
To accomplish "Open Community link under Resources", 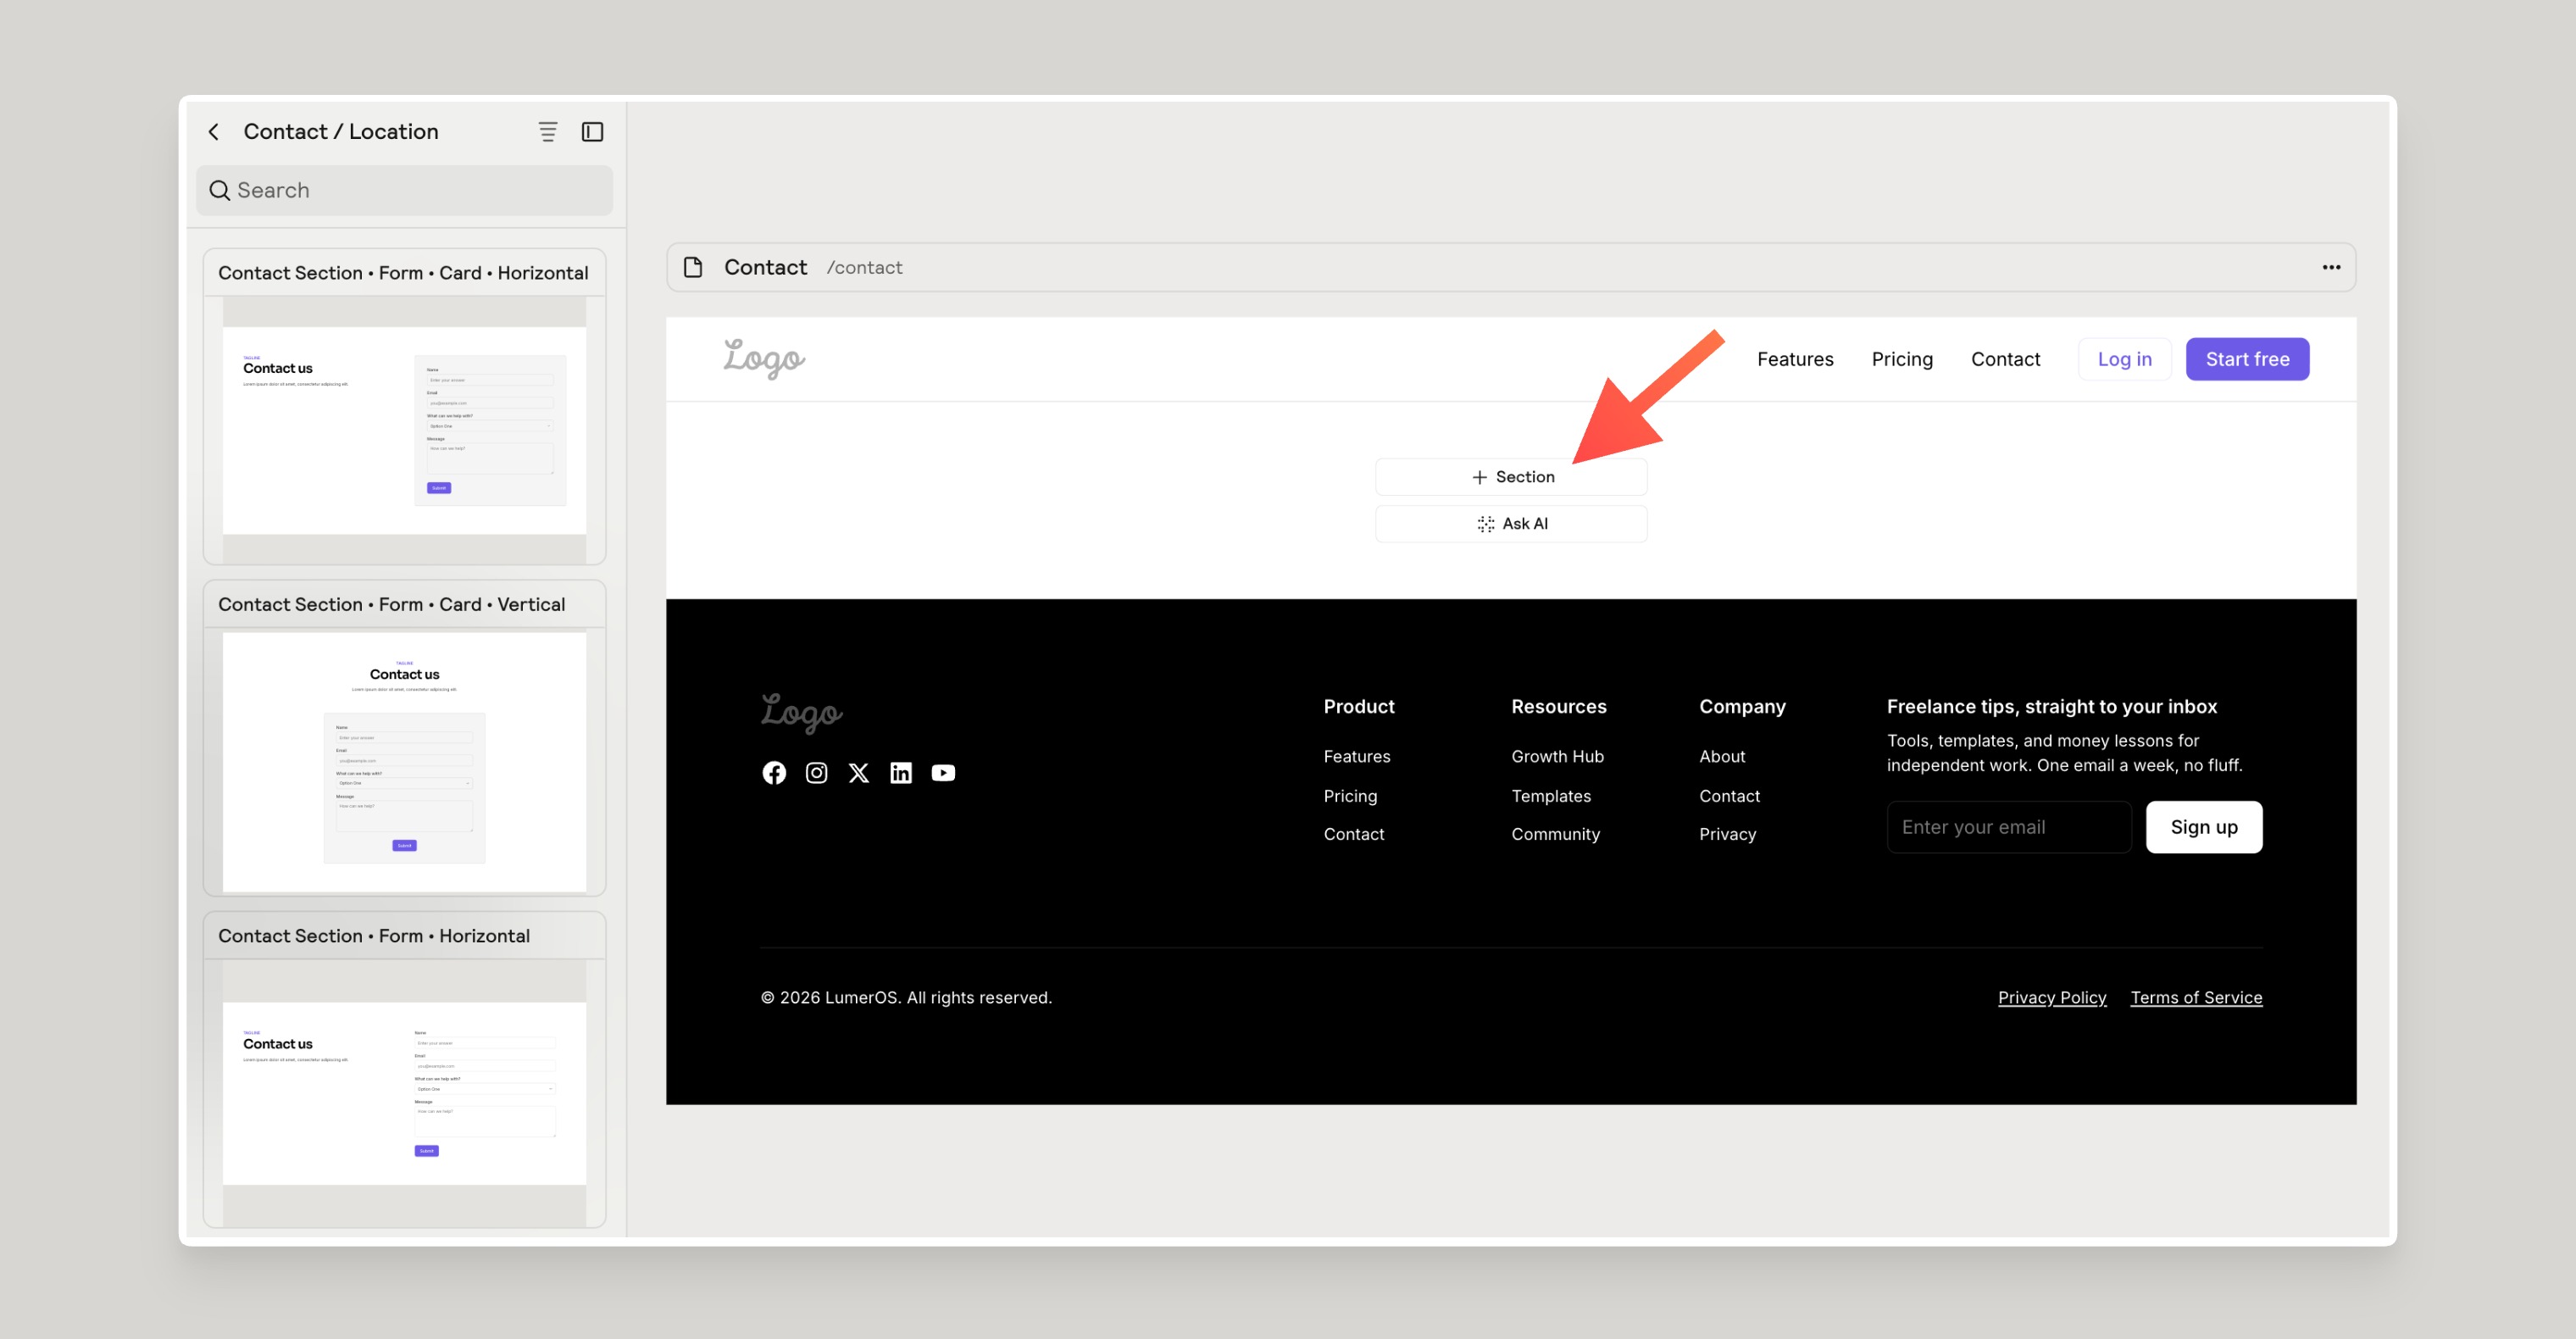I will tap(1555, 834).
